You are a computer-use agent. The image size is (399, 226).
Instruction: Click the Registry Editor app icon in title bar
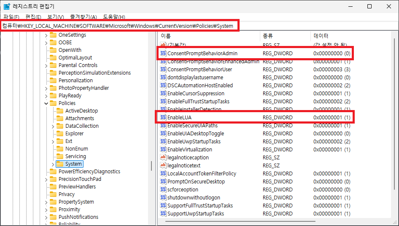point(7,6)
